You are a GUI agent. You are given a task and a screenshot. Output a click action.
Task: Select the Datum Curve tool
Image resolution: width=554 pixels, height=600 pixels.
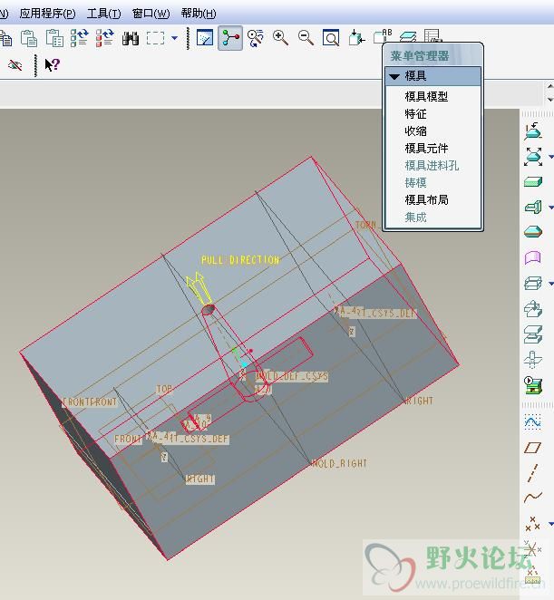click(533, 497)
